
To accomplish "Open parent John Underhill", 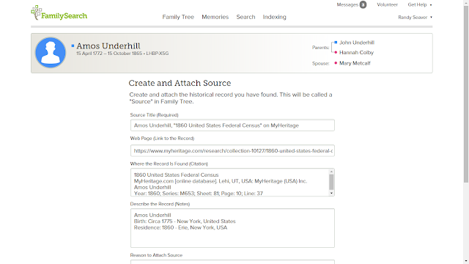I will pos(357,43).
